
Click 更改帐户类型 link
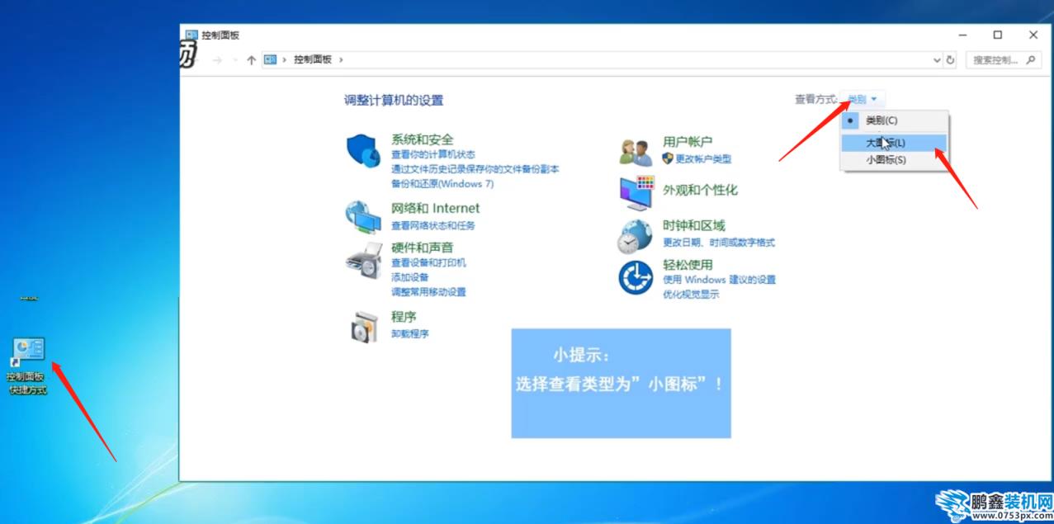coord(703,158)
